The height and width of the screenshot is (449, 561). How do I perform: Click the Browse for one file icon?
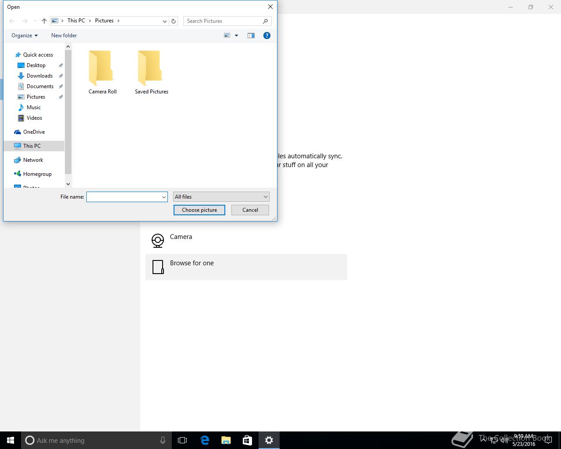point(158,267)
